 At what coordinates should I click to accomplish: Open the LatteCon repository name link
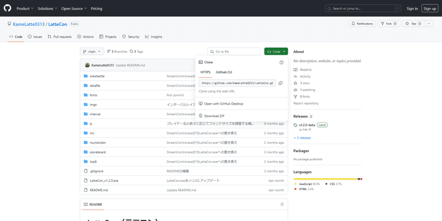tap(57, 24)
